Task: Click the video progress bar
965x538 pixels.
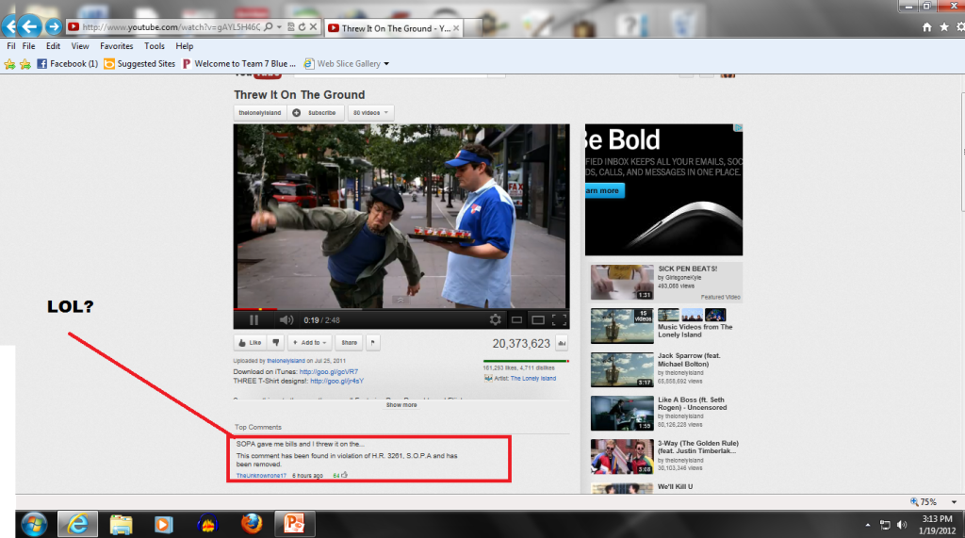Action: [401, 309]
